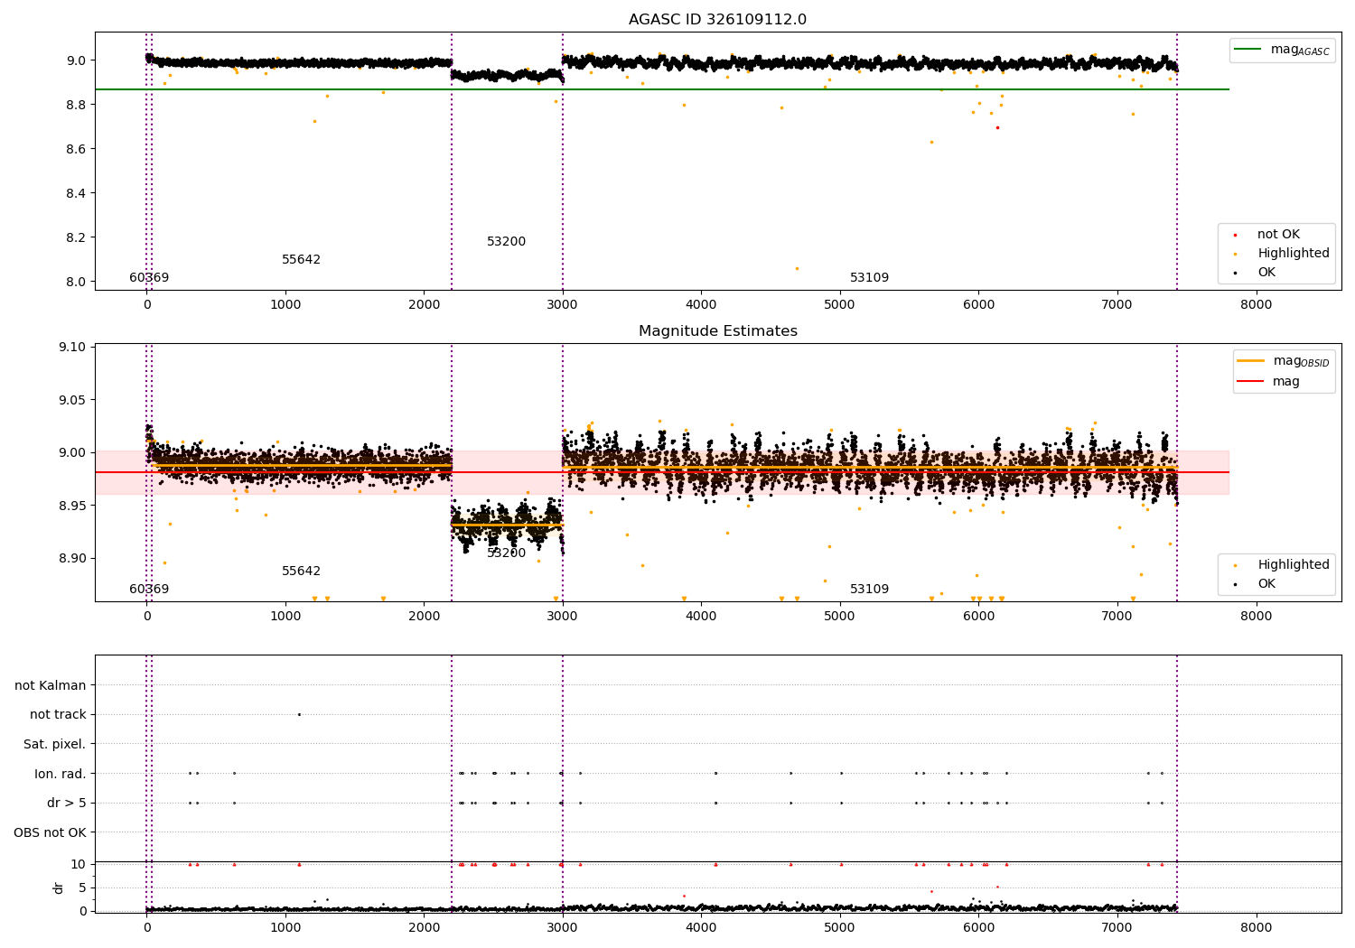Click the 'Magnitude Estimates' plot title
This screenshot has width=1355, height=948.
coord(718,331)
